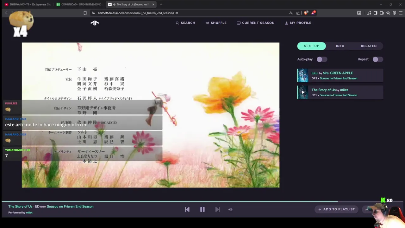This screenshot has width=405, height=228.
Task: Switch to the Related tab
Action: pyautogui.click(x=369, y=46)
